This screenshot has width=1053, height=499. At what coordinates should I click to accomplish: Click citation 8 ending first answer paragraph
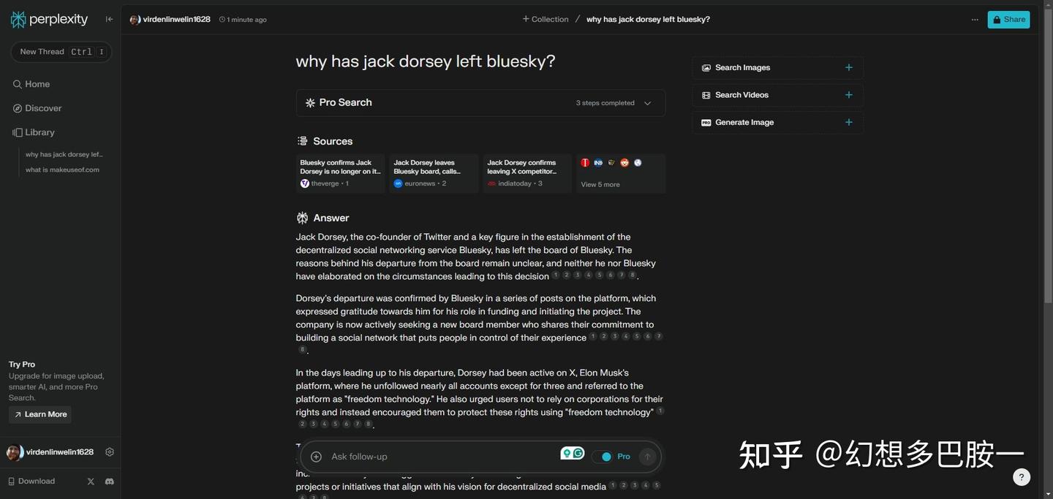pos(633,275)
